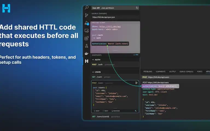Click the drag handle at the bottom of prestart script
Screen dimensions: 210x131
pyautogui.click(x=115, y=51)
